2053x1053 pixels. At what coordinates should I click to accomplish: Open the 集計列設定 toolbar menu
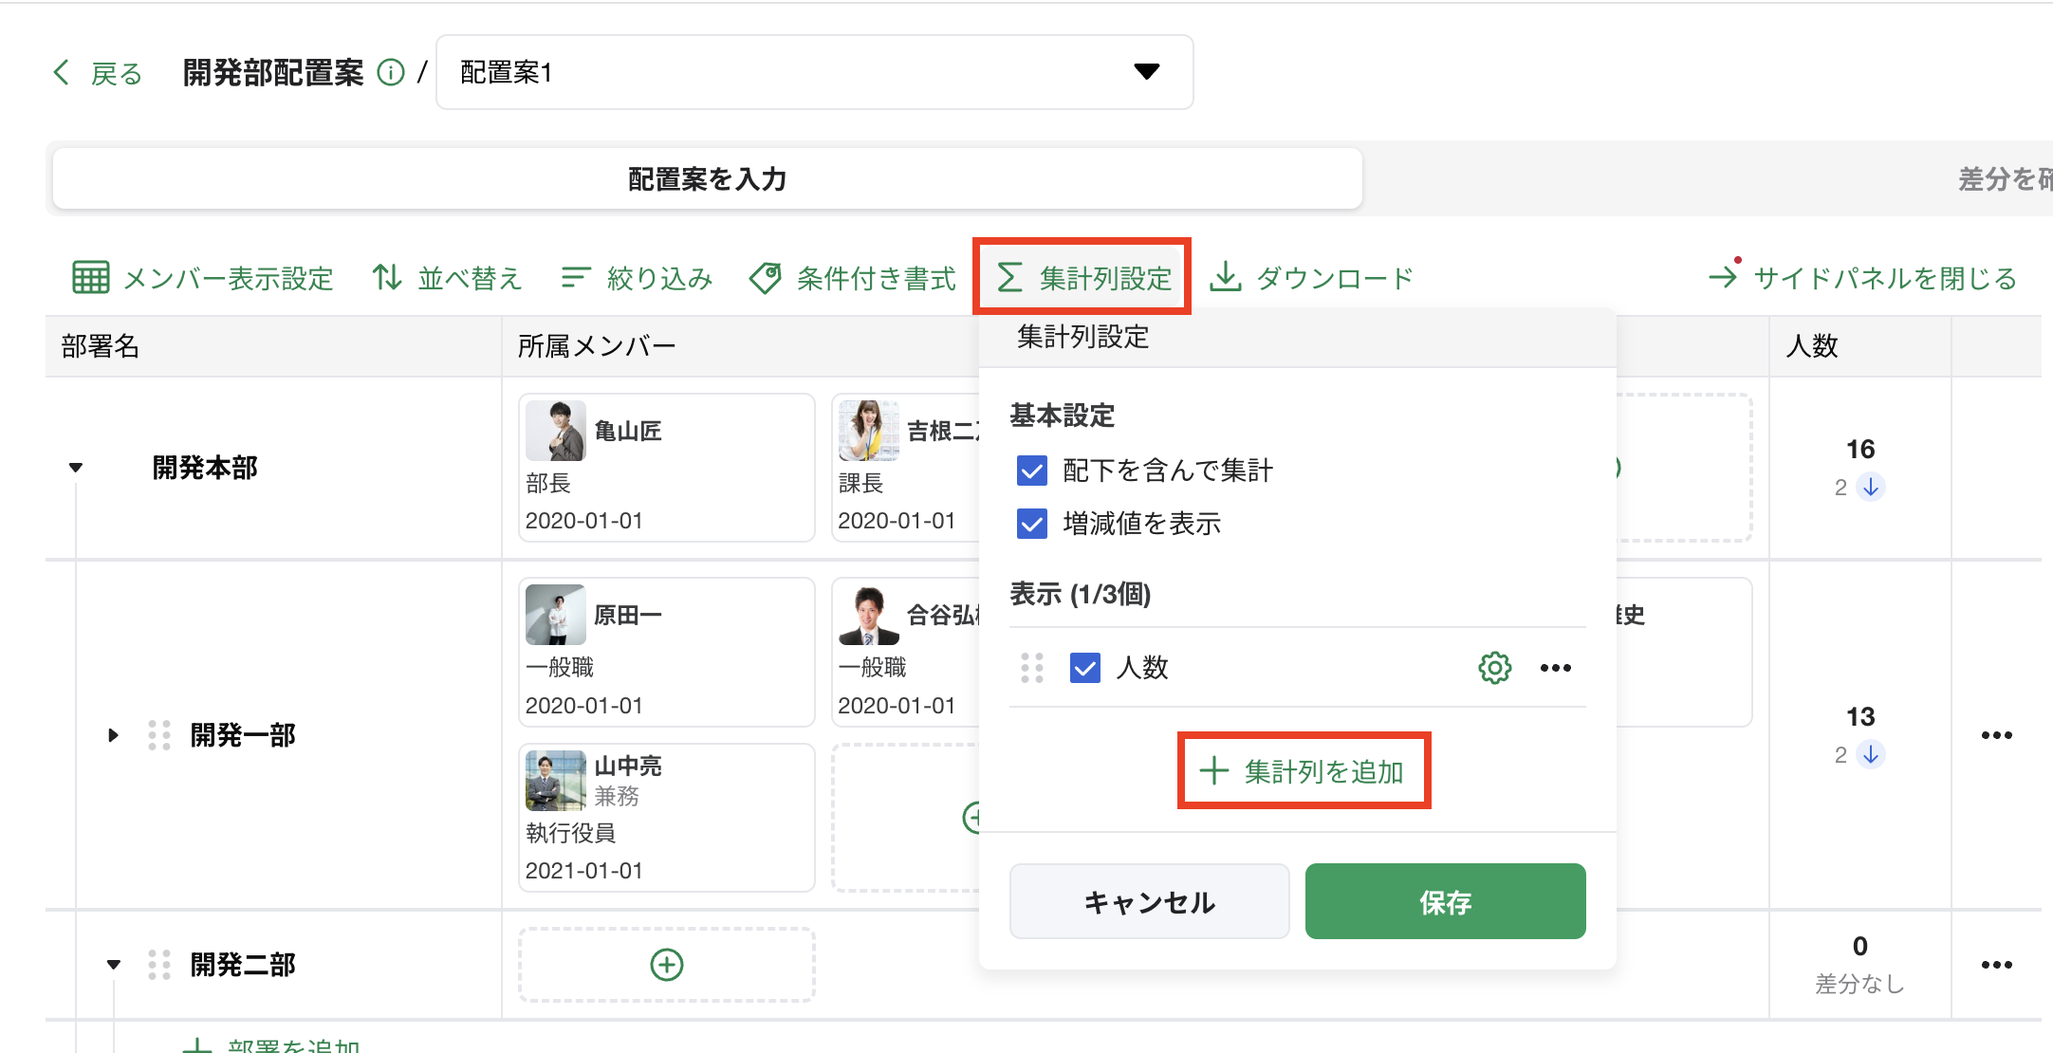click(1082, 278)
